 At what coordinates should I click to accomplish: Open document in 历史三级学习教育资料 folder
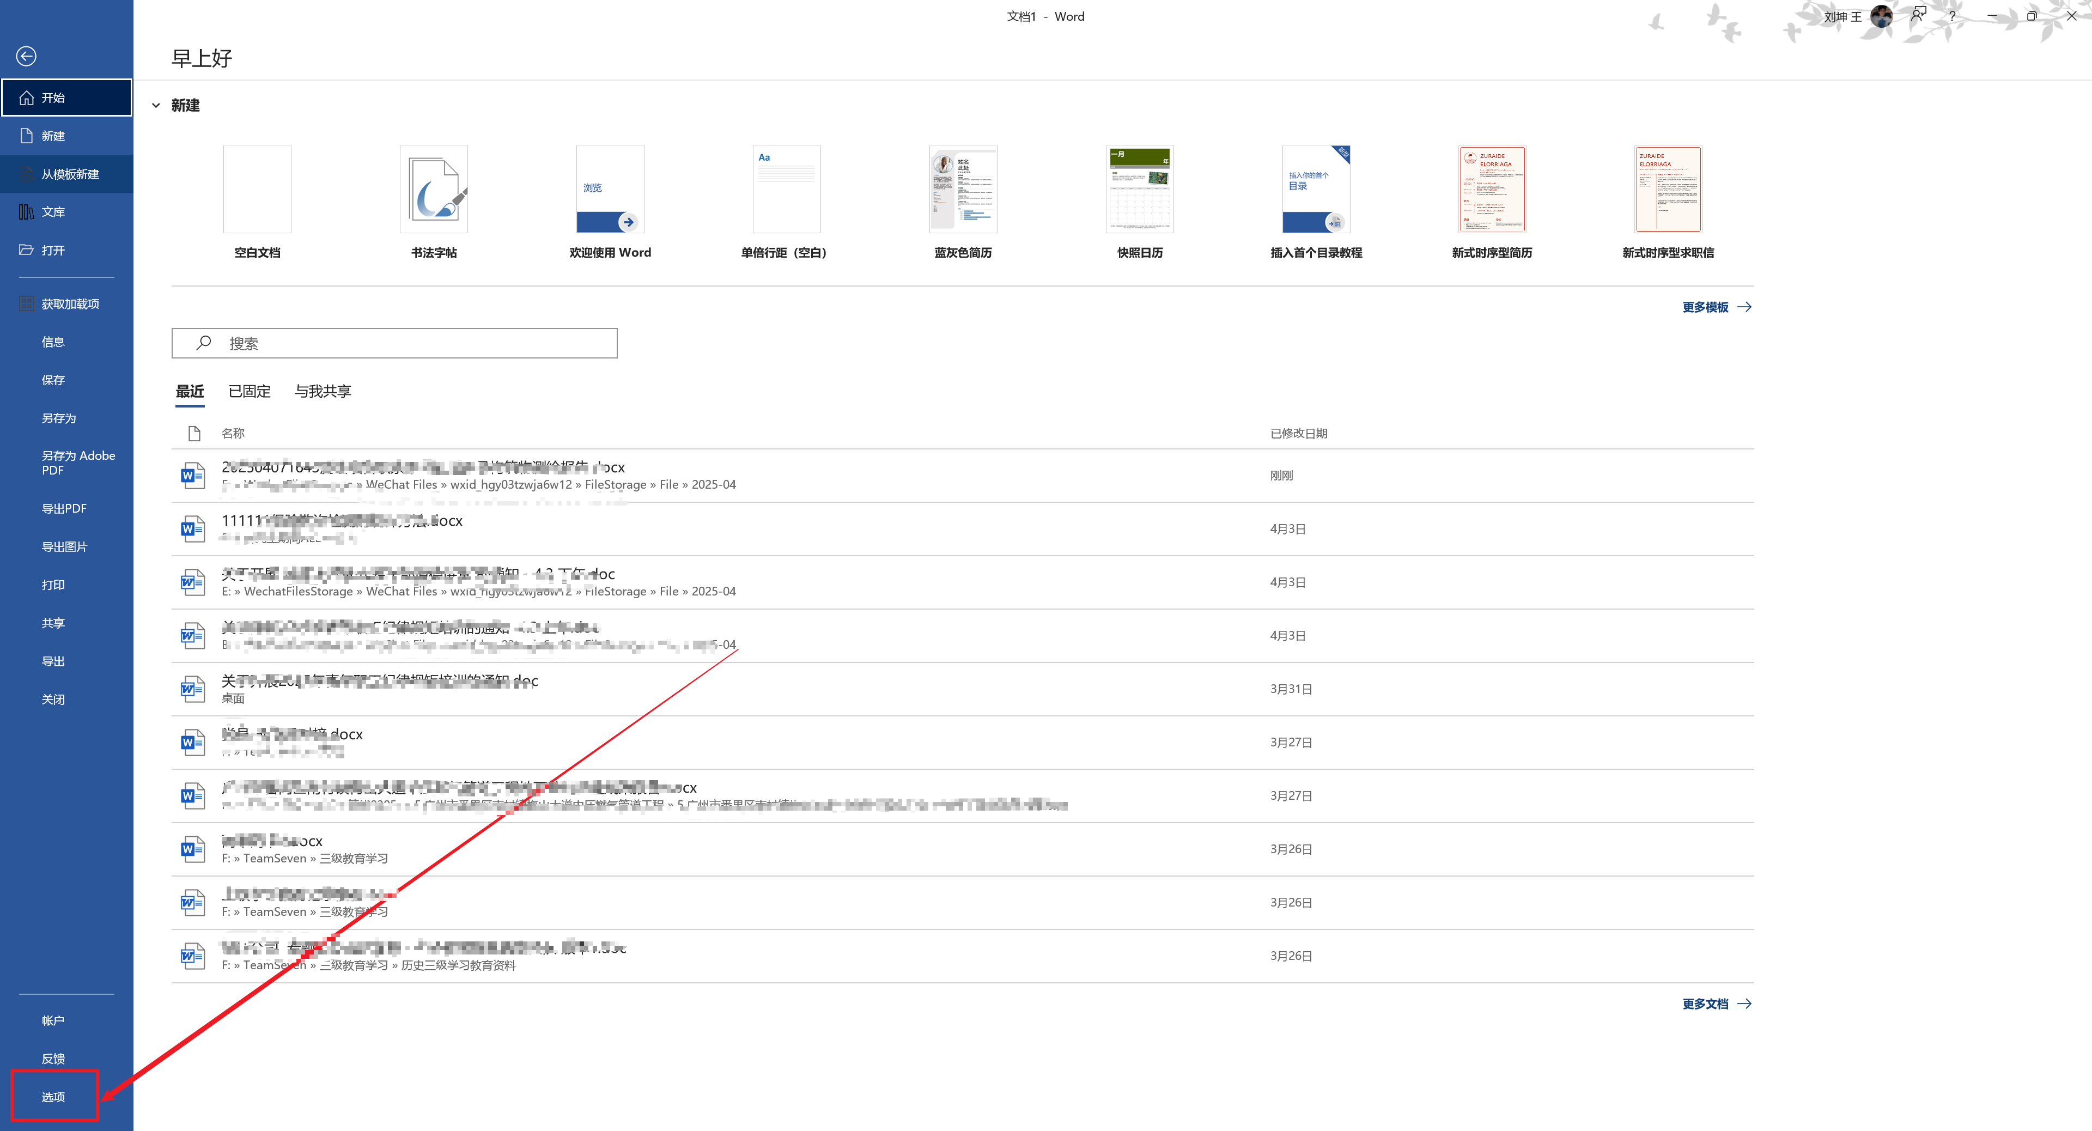(962, 957)
